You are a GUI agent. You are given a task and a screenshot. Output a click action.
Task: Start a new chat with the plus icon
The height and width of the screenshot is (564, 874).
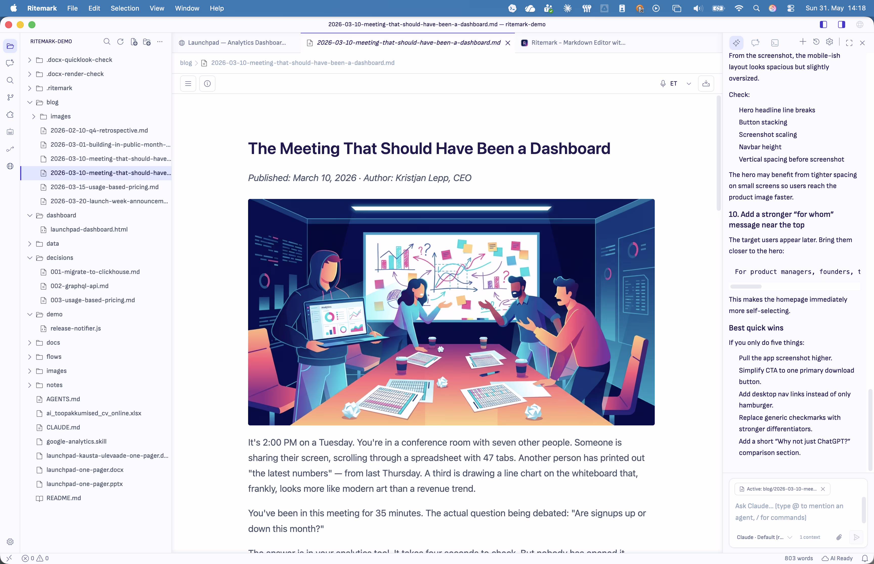(x=803, y=42)
